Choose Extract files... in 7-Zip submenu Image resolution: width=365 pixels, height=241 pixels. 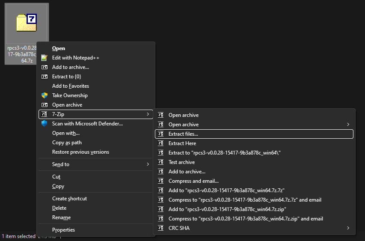click(254, 134)
